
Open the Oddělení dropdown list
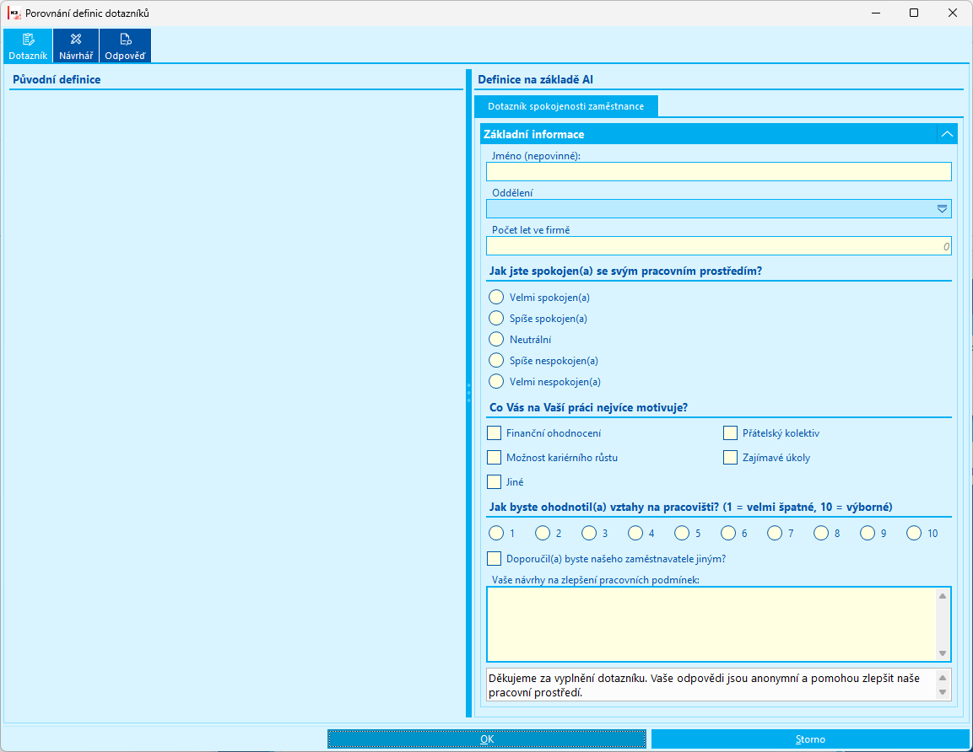942,209
